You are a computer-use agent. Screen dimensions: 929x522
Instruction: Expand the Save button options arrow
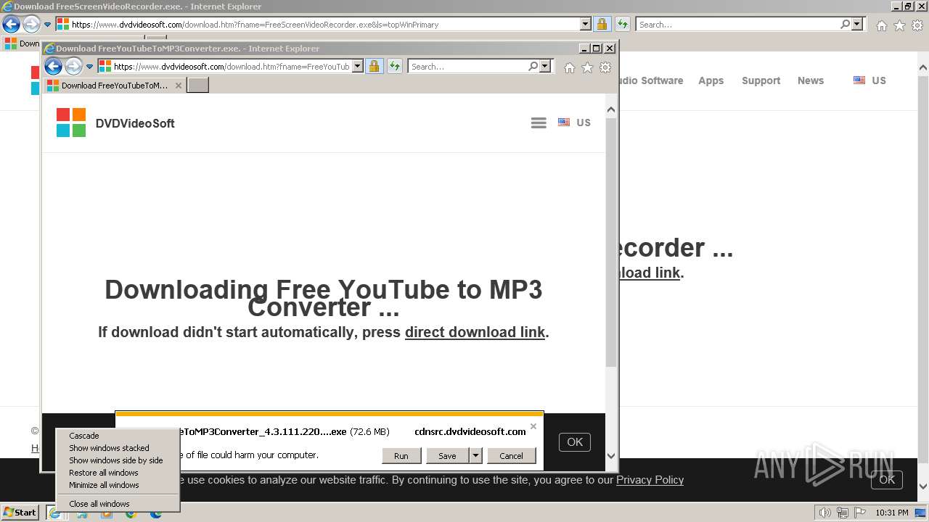coord(475,455)
